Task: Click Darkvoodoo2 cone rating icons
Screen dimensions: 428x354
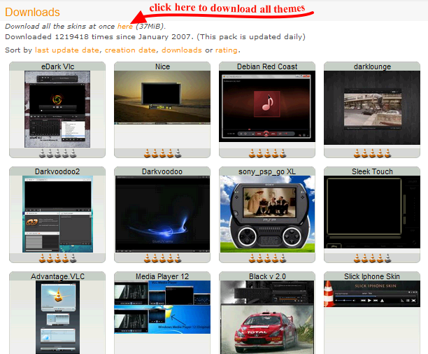Action: [57, 258]
